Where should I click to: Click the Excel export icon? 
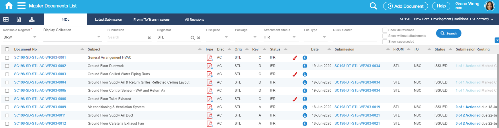coord(19,19)
